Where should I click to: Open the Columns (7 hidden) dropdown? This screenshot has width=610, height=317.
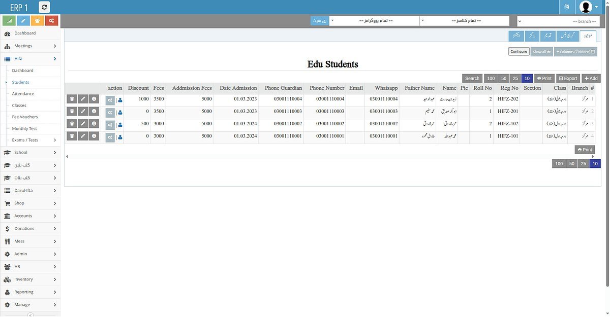pos(575,51)
